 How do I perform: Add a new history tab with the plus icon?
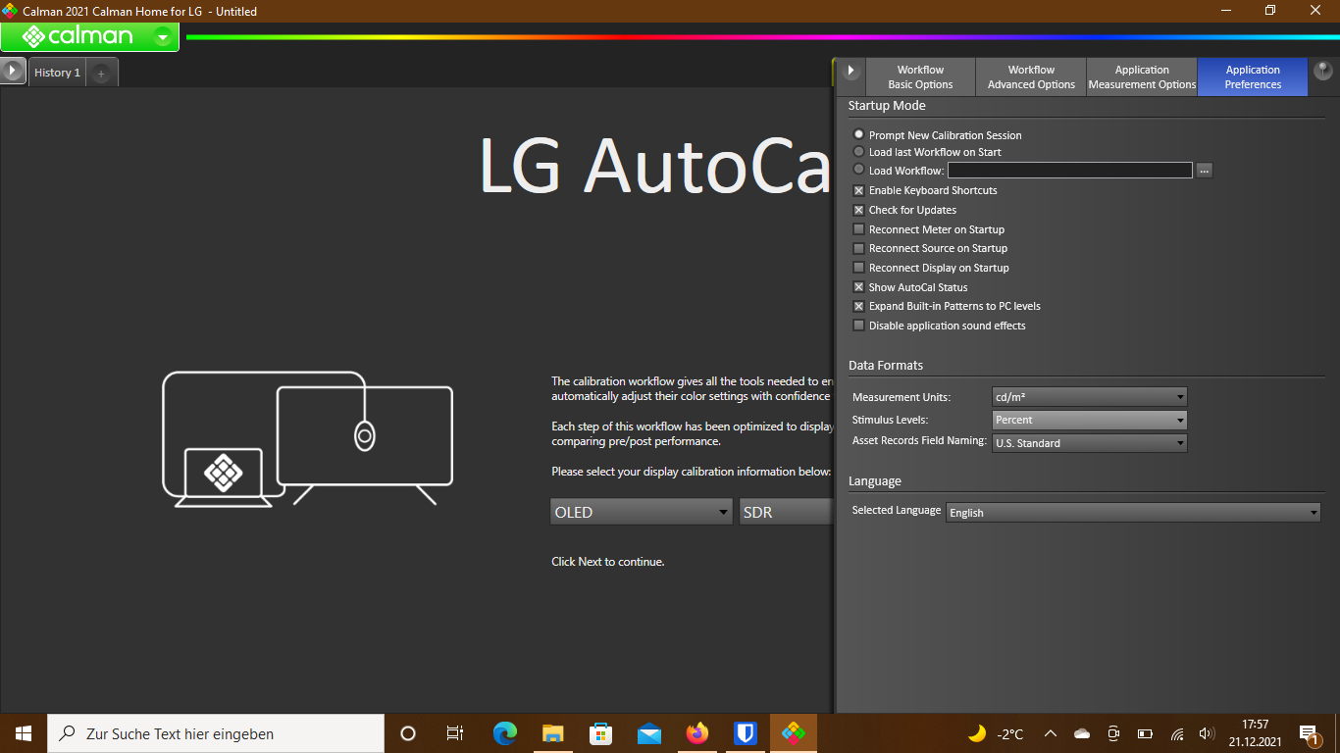tap(101, 74)
